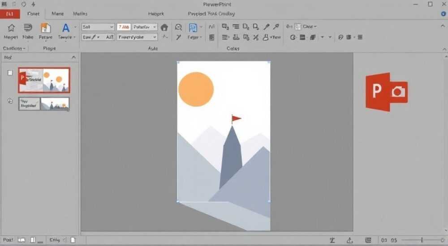Image resolution: width=448 pixels, height=246 pixels.
Task: Click the magnifier search icon in ribbon
Action: [x=179, y=27]
